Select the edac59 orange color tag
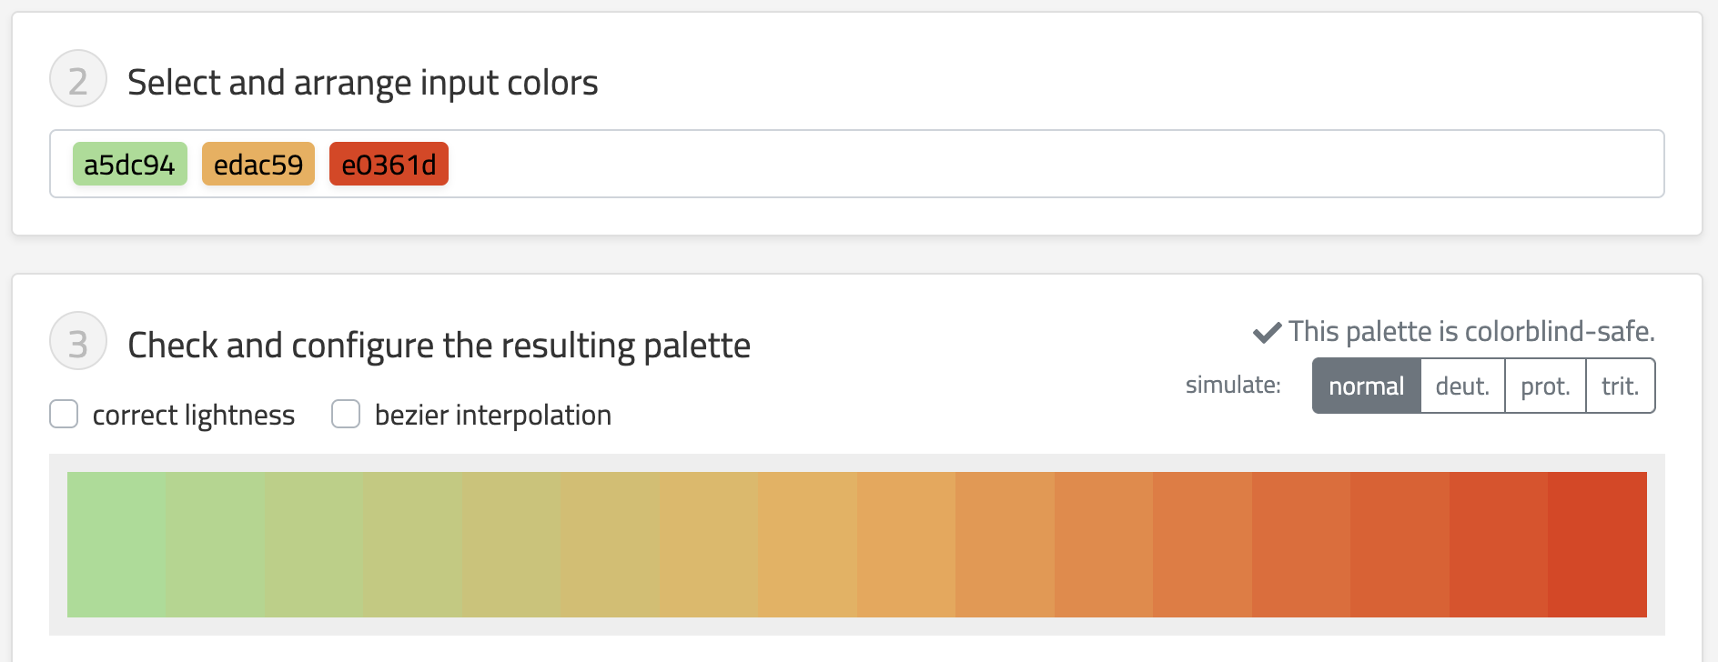This screenshot has height=662, width=1718. pos(258,165)
